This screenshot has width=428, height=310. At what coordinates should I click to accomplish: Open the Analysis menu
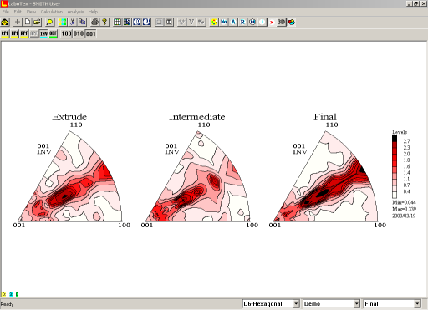[x=75, y=12]
